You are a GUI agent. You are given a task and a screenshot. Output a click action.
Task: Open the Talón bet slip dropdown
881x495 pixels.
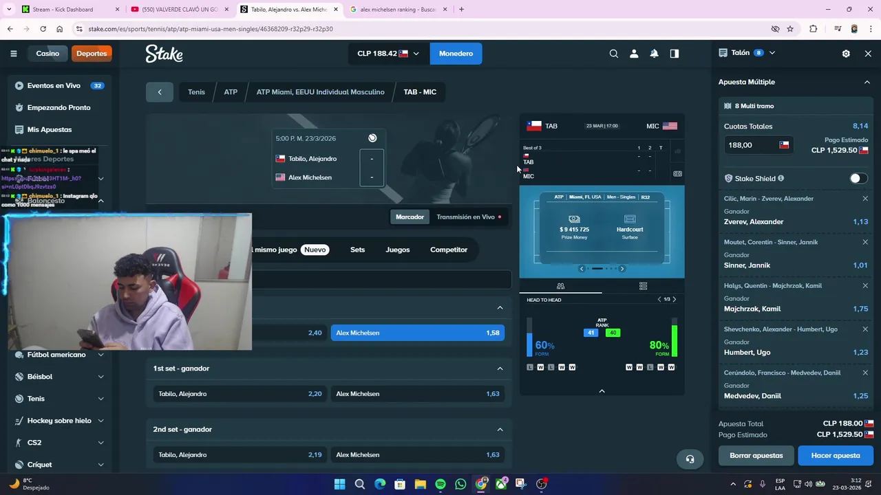(747, 53)
